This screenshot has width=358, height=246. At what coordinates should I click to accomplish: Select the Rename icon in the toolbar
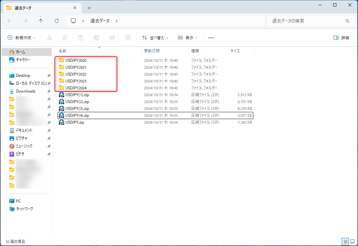(x=97, y=38)
